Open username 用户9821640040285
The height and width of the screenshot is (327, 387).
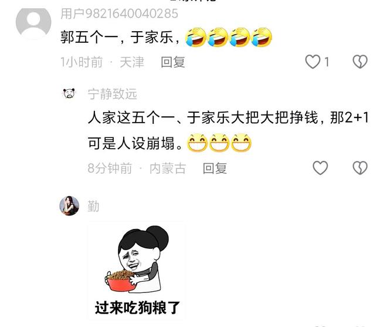(x=119, y=14)
